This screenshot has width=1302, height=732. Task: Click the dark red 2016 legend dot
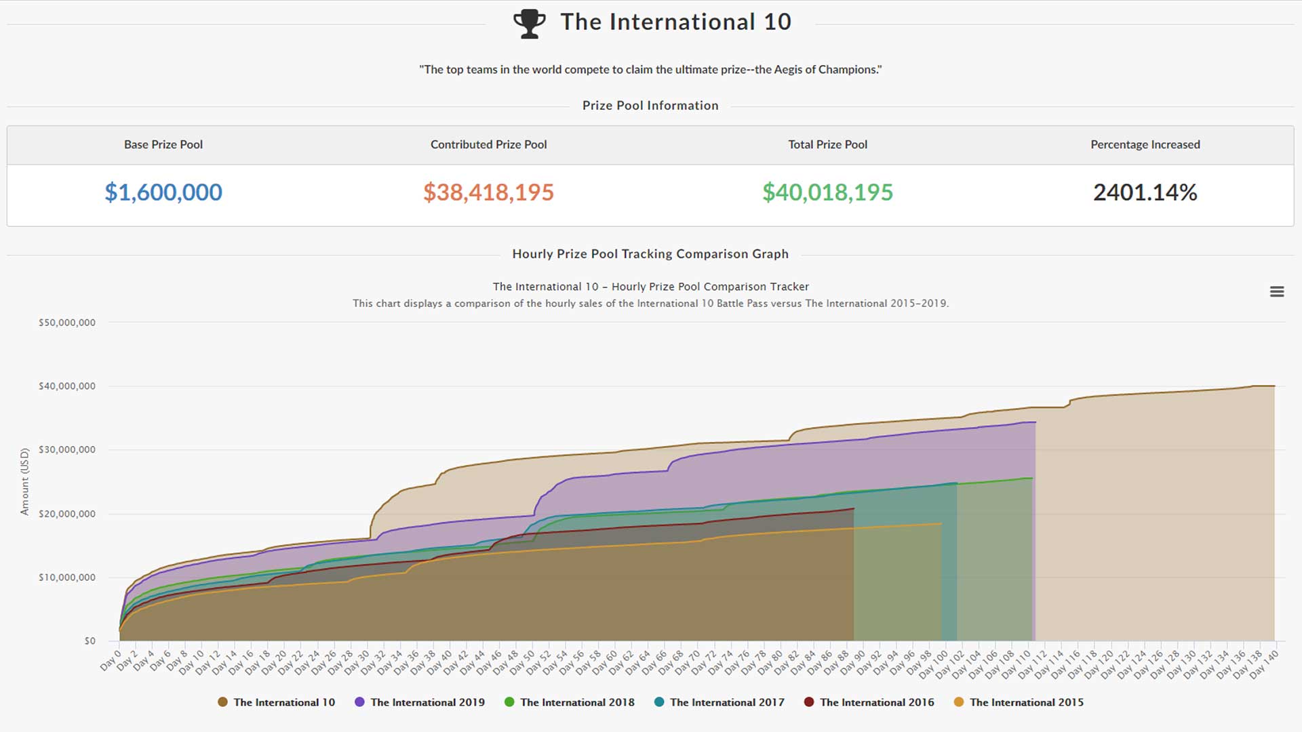[809, 702]
